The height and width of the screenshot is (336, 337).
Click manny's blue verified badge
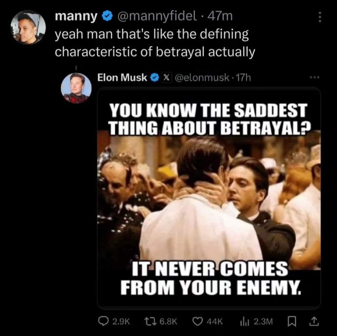107,17
